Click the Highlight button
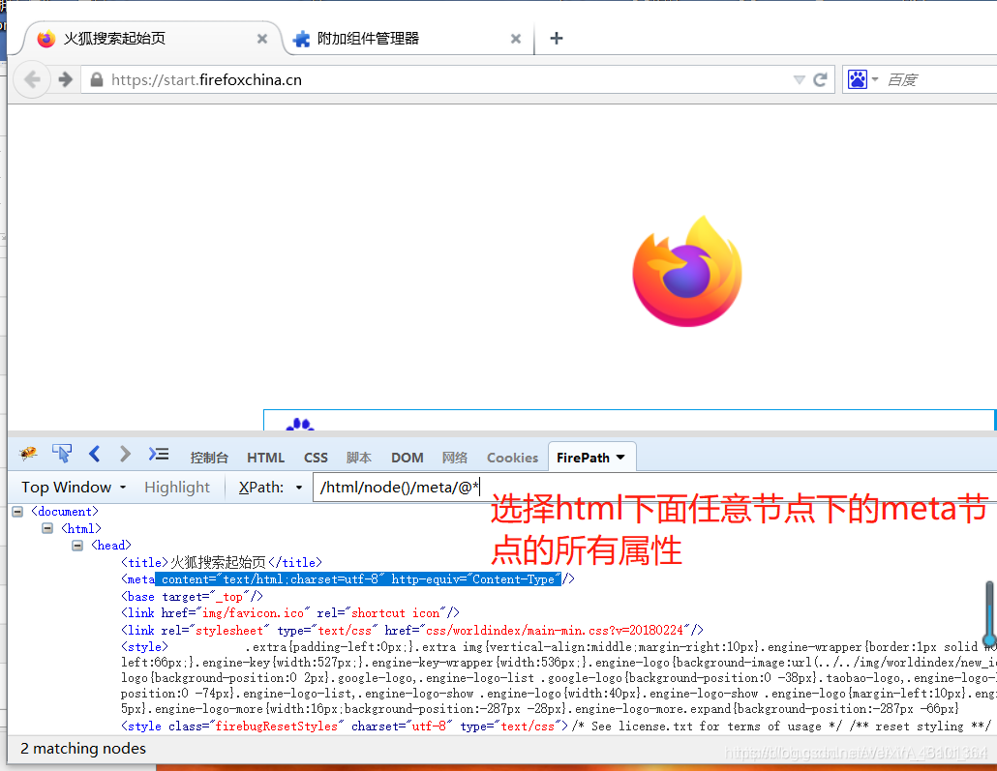The image size is (997, 771). pos(177,488)
